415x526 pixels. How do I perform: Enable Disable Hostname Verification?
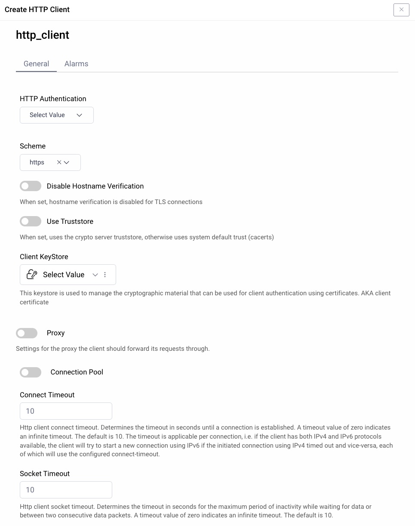[31, 186]
